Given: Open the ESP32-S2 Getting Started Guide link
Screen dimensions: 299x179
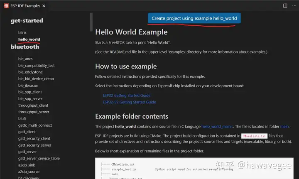Looking at the screenshot, I should (129, 102).
